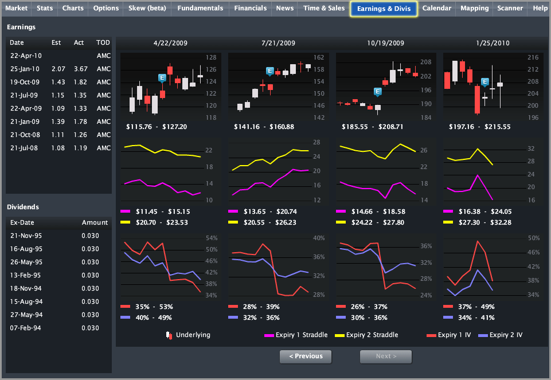The image size is (551, 380).
Task: Select the 21-Jan-09 earnings row
Action: coord(58,122)
